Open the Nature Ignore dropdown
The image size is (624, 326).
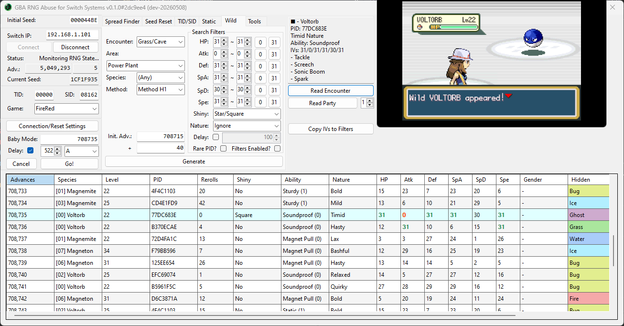click(247, 126)
